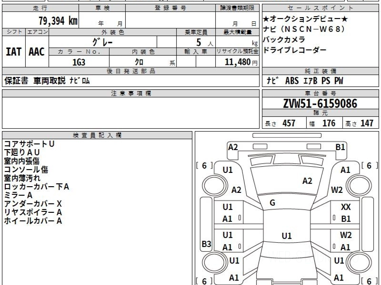Click the アンダーカバーX note

point(33,204)
